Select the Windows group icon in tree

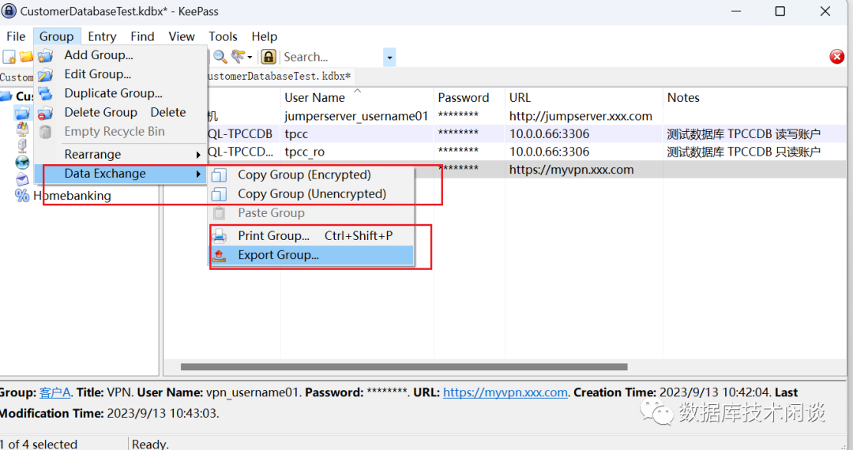point(22,129)
